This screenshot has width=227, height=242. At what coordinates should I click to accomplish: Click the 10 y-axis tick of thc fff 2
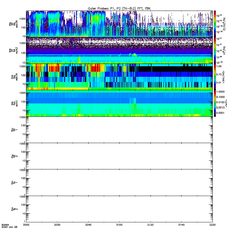click(x=24, y=161)
